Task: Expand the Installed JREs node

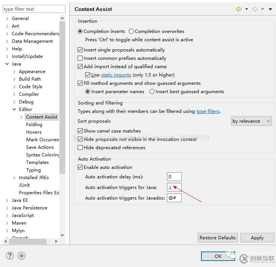Action: pyautogui.click(x=14, y=178)
